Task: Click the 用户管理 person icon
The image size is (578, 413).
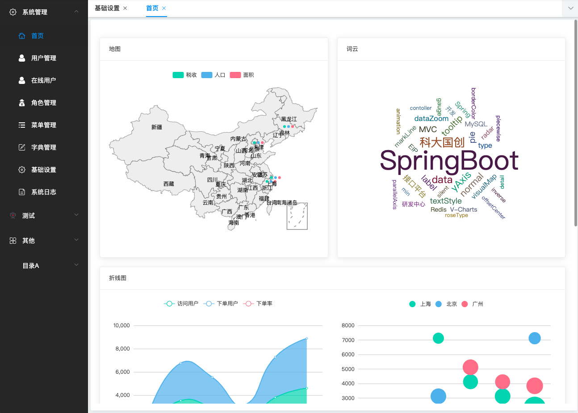Action: [22, 58]
